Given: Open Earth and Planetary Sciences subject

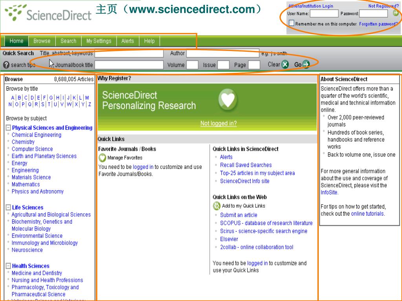Looking at the screenshot, I should coord(44,156).
